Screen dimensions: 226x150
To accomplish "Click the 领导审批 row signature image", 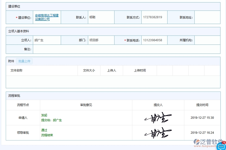I will pos(158,132).
